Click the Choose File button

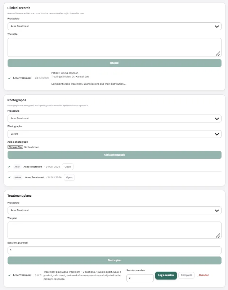tap(15, 147)
